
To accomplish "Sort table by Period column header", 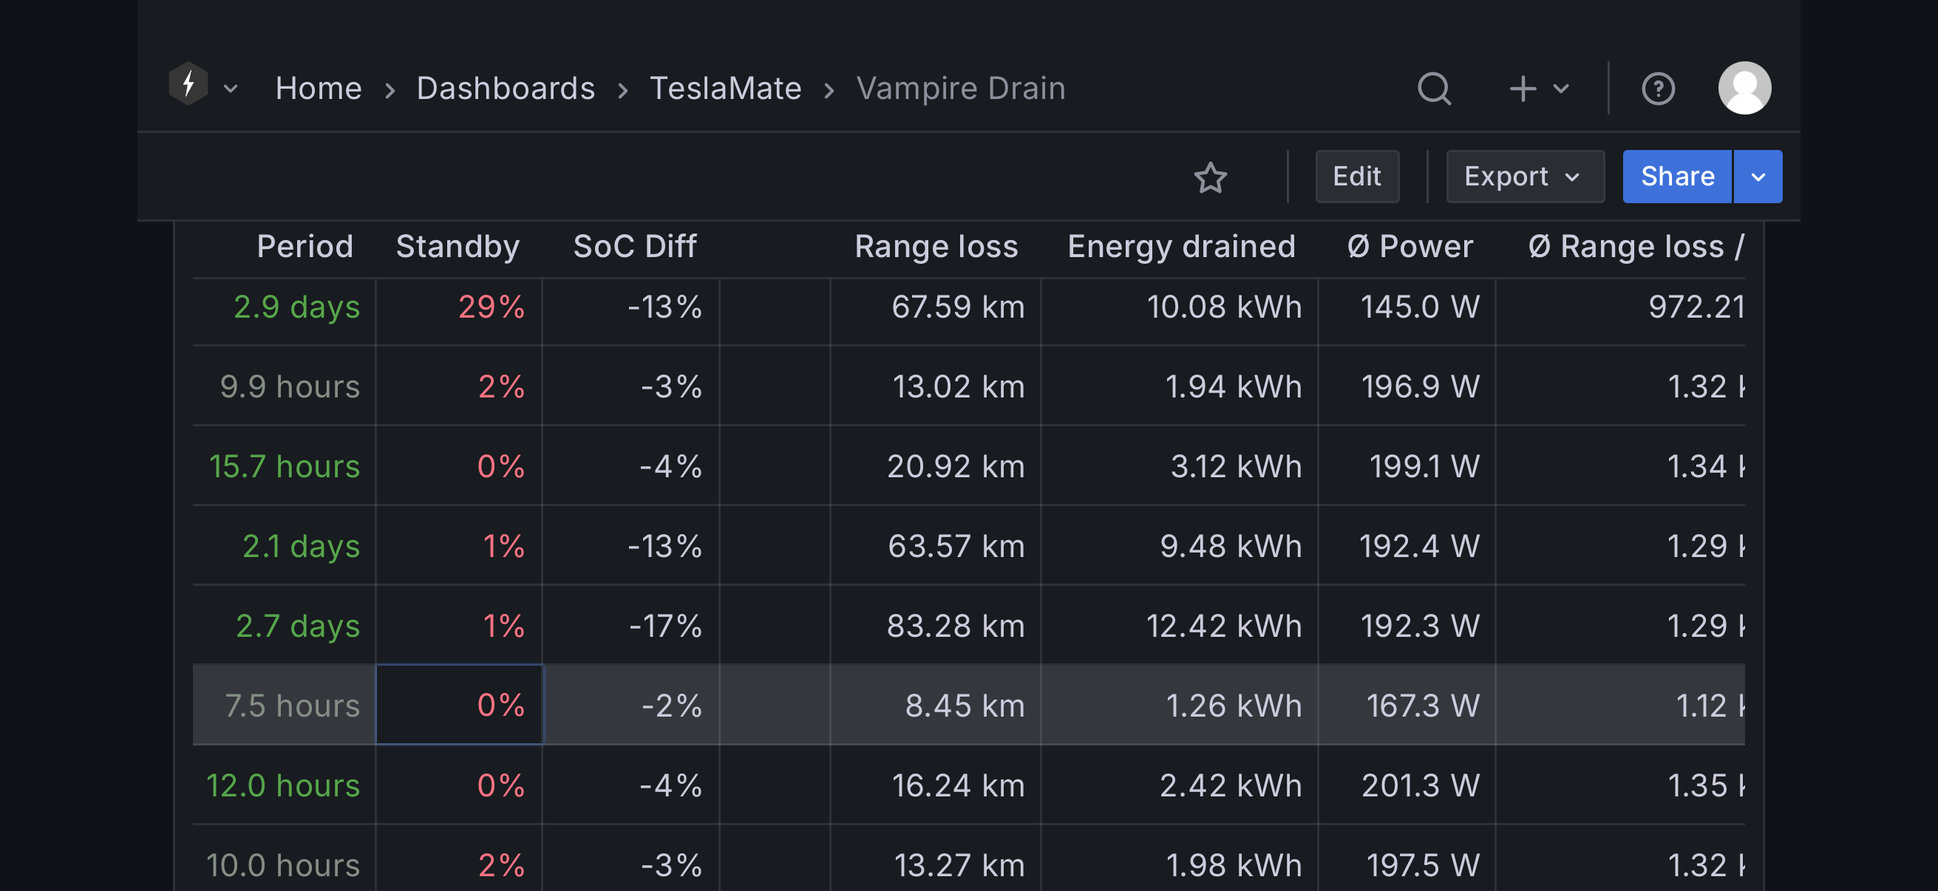I will pos(305,247).
